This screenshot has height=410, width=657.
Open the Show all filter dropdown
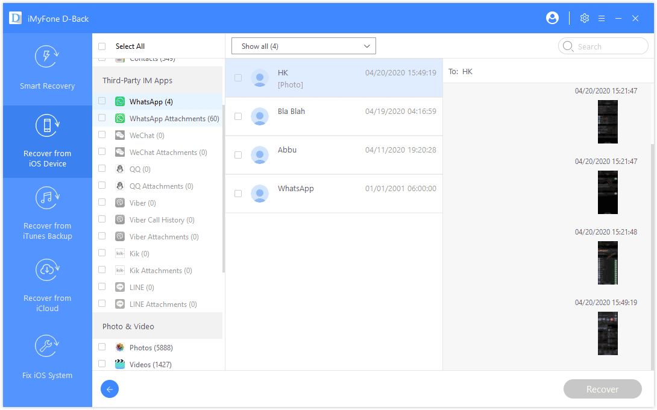click(303, 45)
